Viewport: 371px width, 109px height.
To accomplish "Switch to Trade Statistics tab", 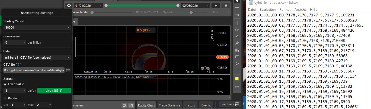I will click(x=170, y=105).
